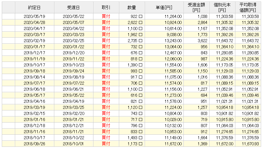The height and width of the screenshot is (148, 262).
Task: Select trade date 2020/04/28
Action: pos(35,22)
